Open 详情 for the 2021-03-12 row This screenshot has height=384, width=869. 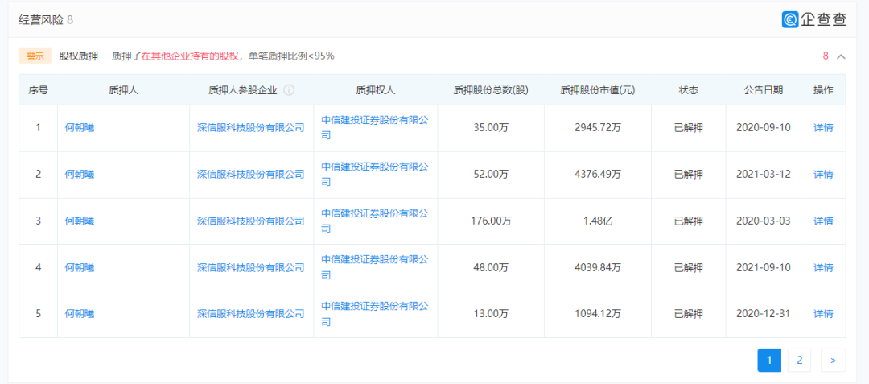pyautogui.click(x=823, y=174)
